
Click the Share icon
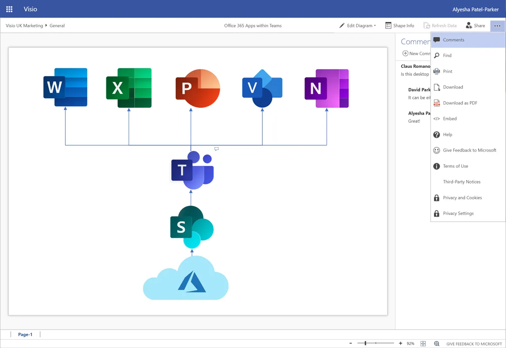[469, 25]
